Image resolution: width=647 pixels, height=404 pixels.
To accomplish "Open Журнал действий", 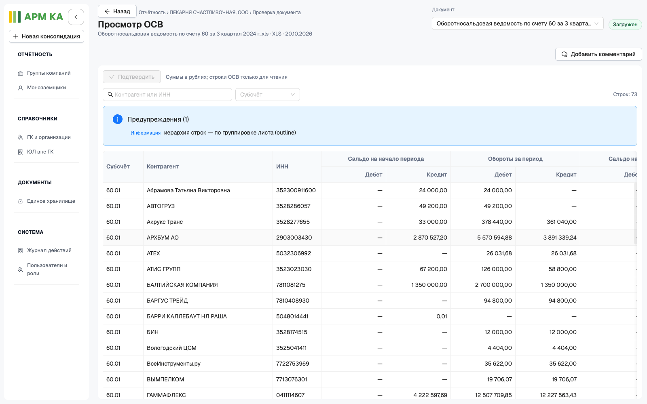I will pos(49,250).
